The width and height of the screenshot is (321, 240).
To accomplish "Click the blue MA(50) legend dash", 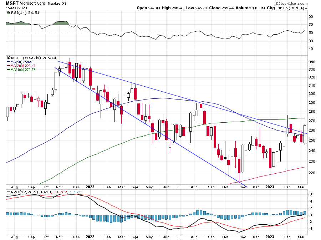I will pyautogui.click(x=8, y=62).
